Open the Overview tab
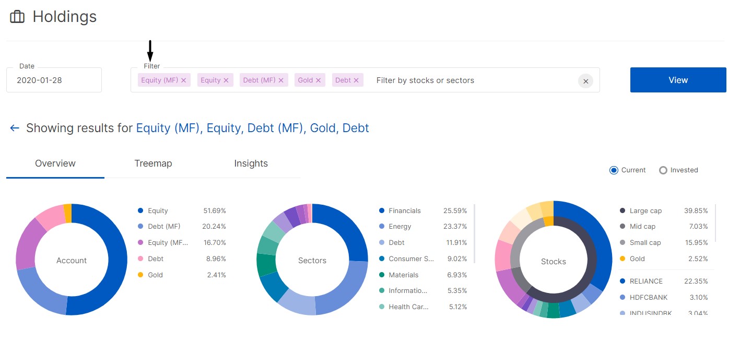This screenshot has width=740, height=364. (x=55, y=163)
